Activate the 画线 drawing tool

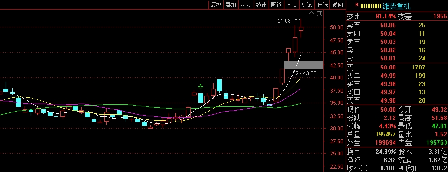[276, 5]
